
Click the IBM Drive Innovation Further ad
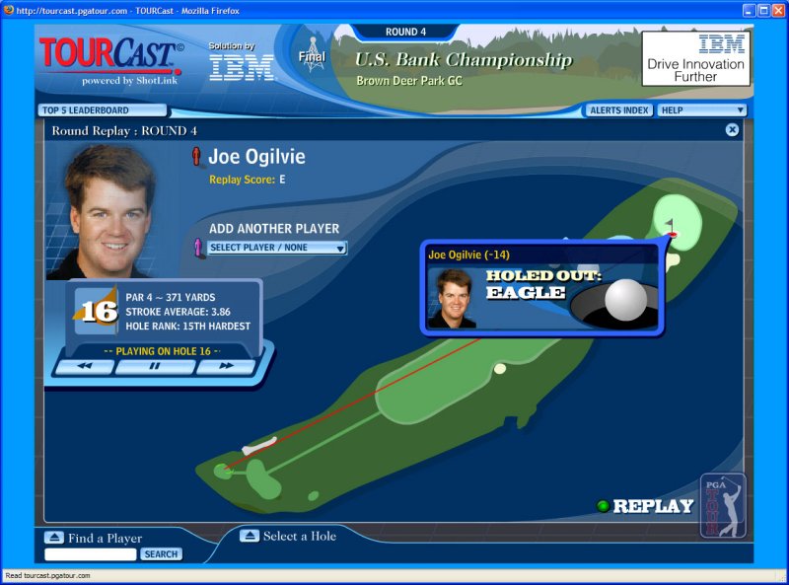696,58
